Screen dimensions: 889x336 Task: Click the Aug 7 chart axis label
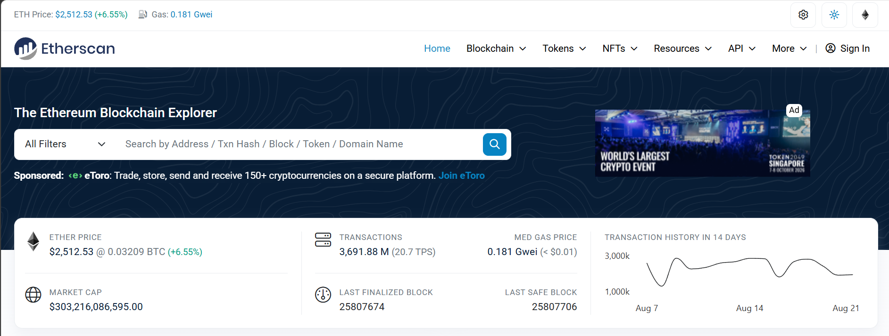pyautogui.click(x=647, y=308)
